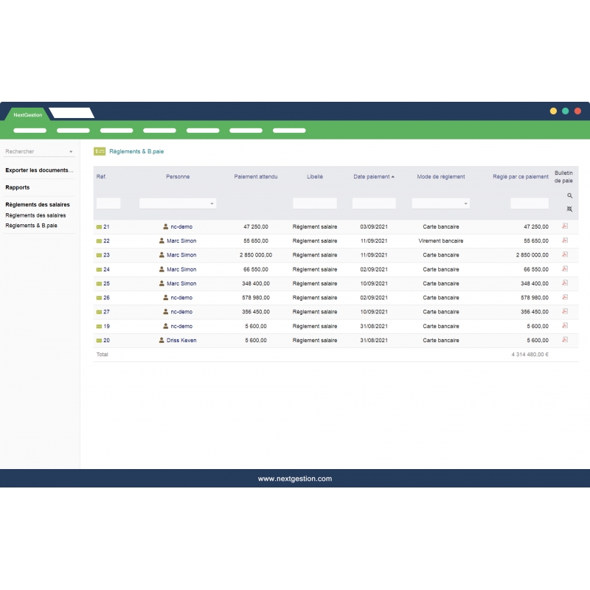Image resolution: width=590 pixels, height=590 pixels.
Task: Open the Personne filter dropdown
Action: pos(211,203)
